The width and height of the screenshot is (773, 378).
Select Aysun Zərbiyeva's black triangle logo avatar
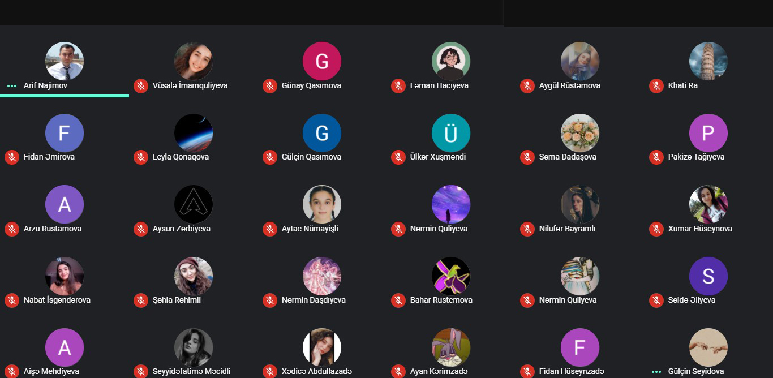click(194, 204)
